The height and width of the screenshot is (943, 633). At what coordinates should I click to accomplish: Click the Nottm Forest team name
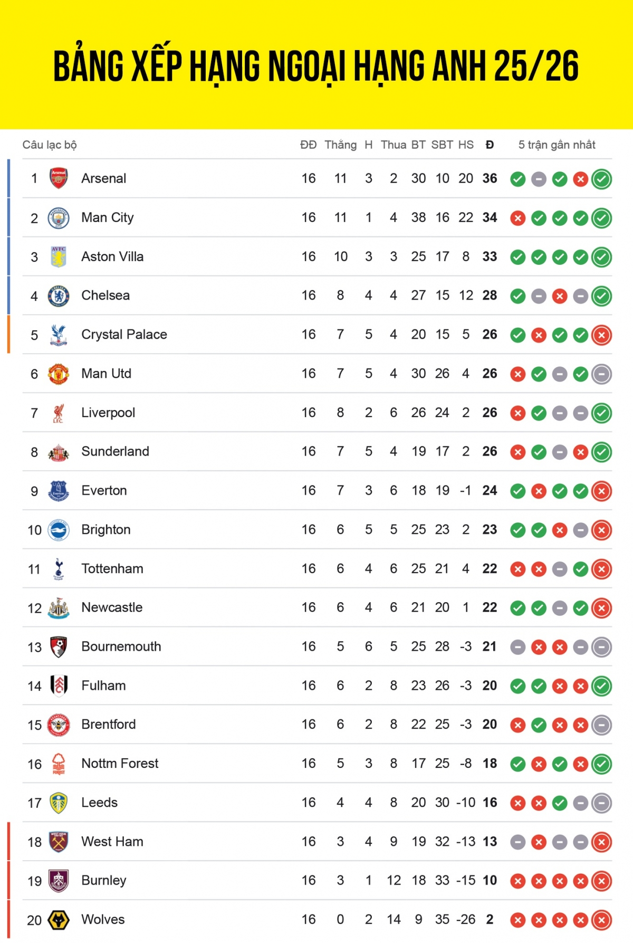tap(120, 763)
